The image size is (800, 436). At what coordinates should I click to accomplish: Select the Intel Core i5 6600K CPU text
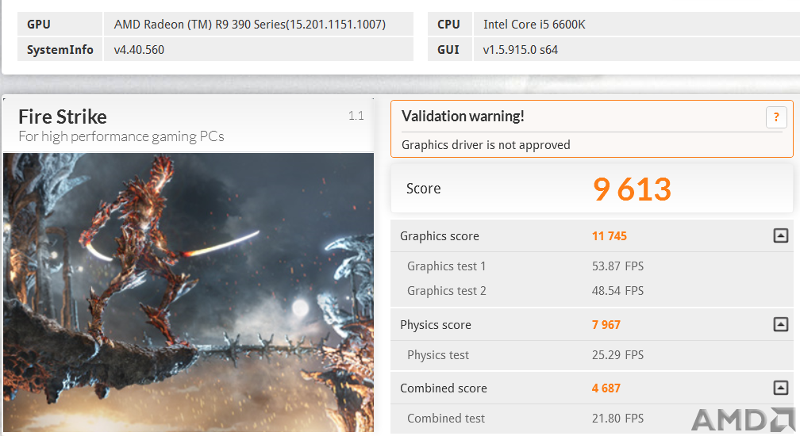534,25
